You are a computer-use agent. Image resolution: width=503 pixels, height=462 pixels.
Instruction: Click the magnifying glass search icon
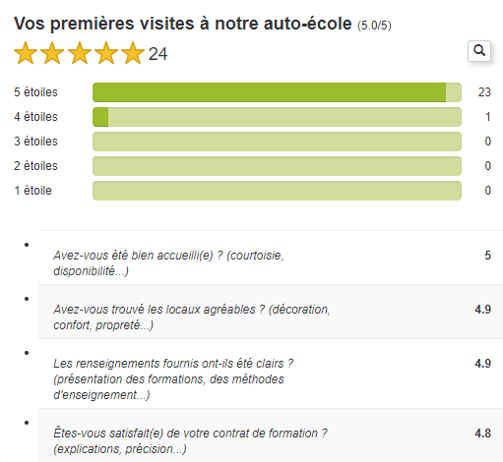pyautogui.click(x=479, y=51)
